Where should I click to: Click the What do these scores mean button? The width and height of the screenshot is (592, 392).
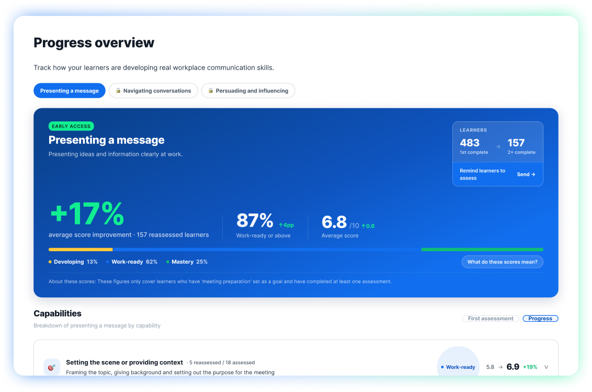(x=502, y=262)
